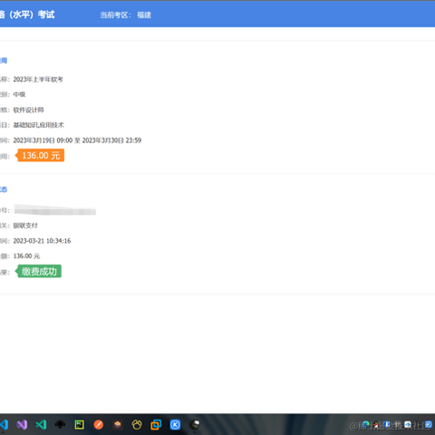Viewport: 435px width, 435px height.
Task: Open the purple Visual Studio taskbar icon
Action: (x=22, y=425)
